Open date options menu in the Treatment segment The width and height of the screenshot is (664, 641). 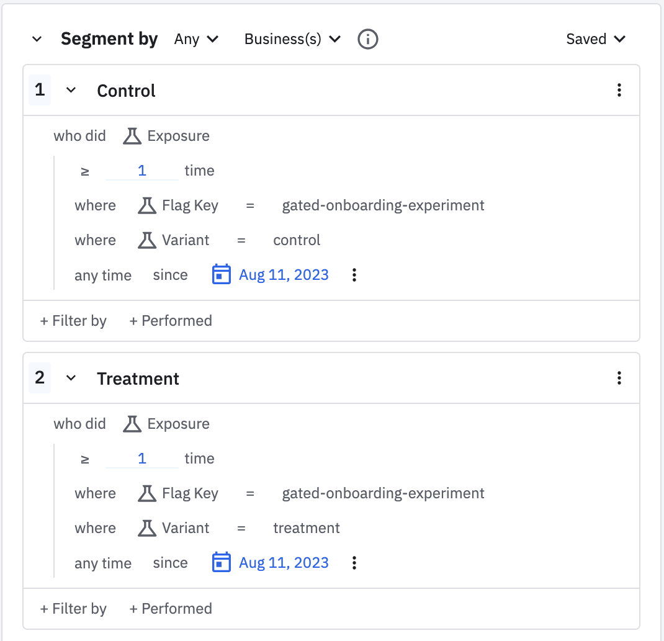[354, 563]
